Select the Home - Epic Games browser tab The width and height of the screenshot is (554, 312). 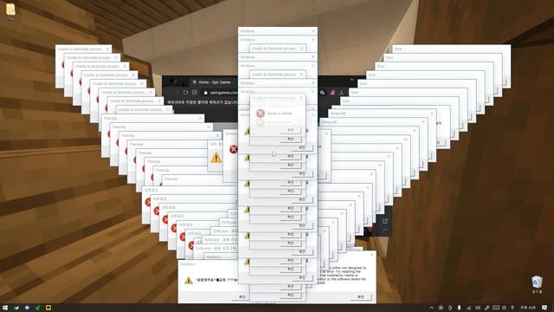(215, 82)
